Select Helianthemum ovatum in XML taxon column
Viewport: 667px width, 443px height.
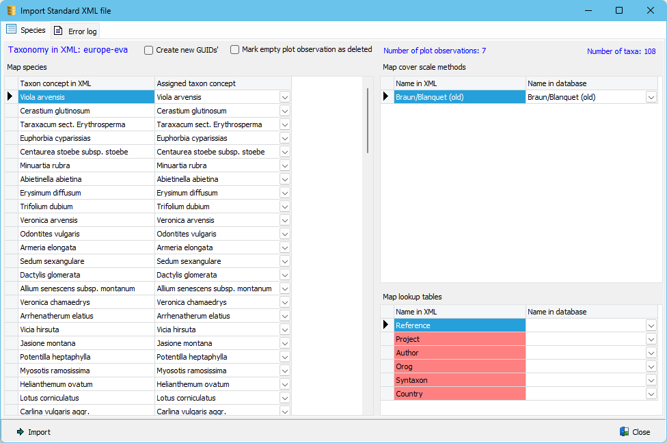86,384
